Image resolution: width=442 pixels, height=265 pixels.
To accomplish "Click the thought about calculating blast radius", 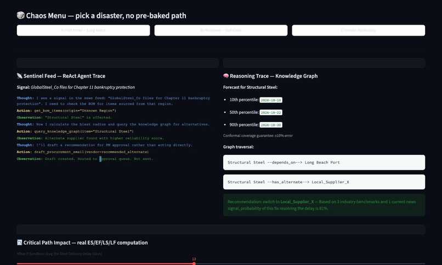I will coord(113,124).
